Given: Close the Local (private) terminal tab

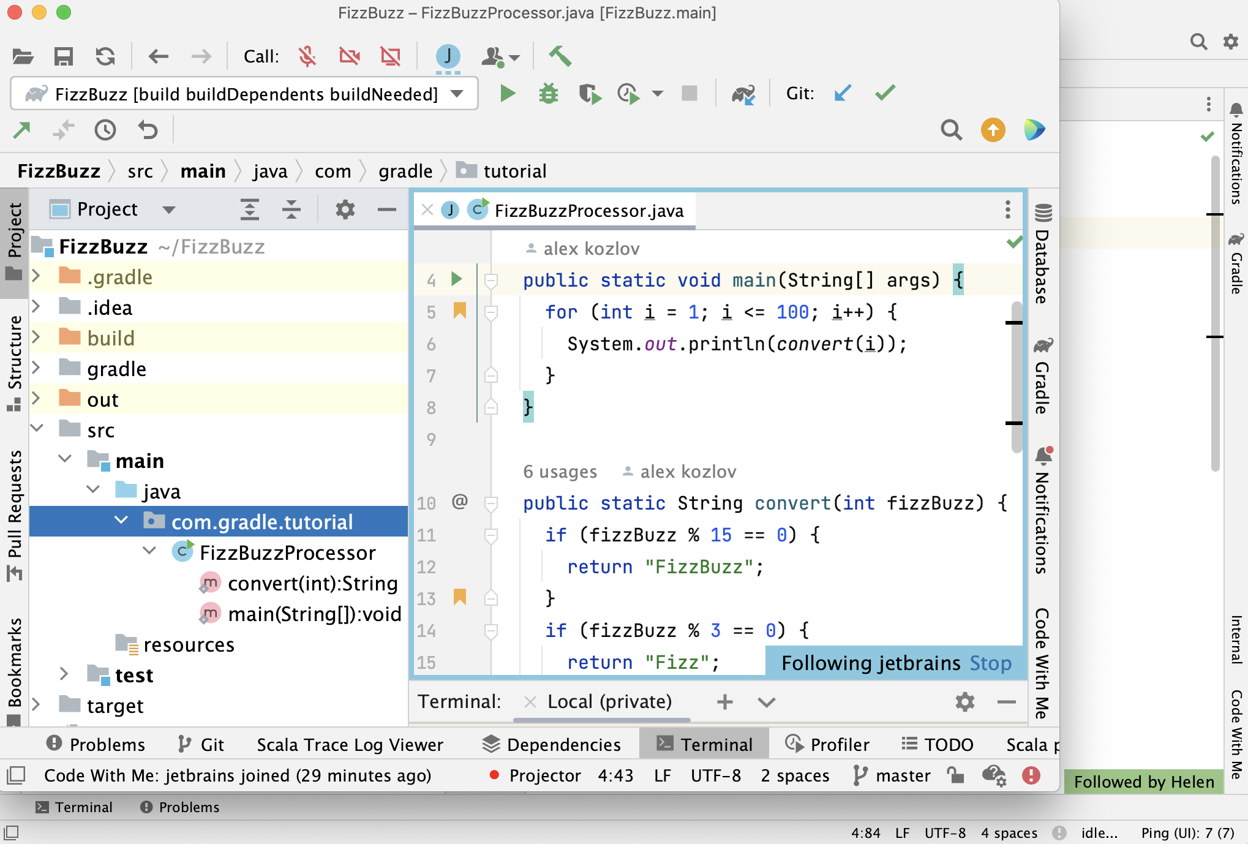Looking at the screenshot, I should [530, 702].
